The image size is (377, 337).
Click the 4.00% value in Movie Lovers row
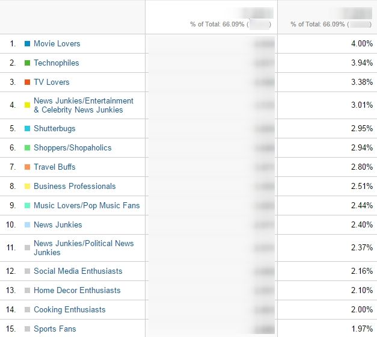coord(362,44)
